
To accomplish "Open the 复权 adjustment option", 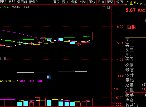I will [56, 2].
